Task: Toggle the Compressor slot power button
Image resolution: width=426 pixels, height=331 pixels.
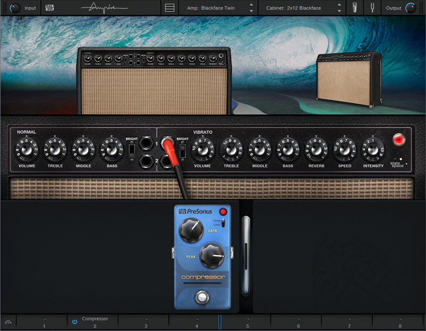Action: point(75,322)
